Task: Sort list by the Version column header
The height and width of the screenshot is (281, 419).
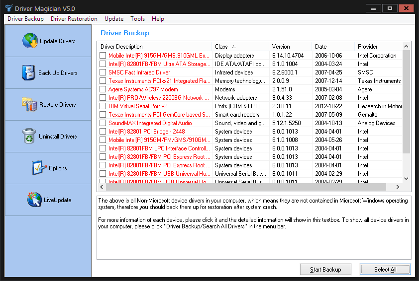Action: (290, 46)
